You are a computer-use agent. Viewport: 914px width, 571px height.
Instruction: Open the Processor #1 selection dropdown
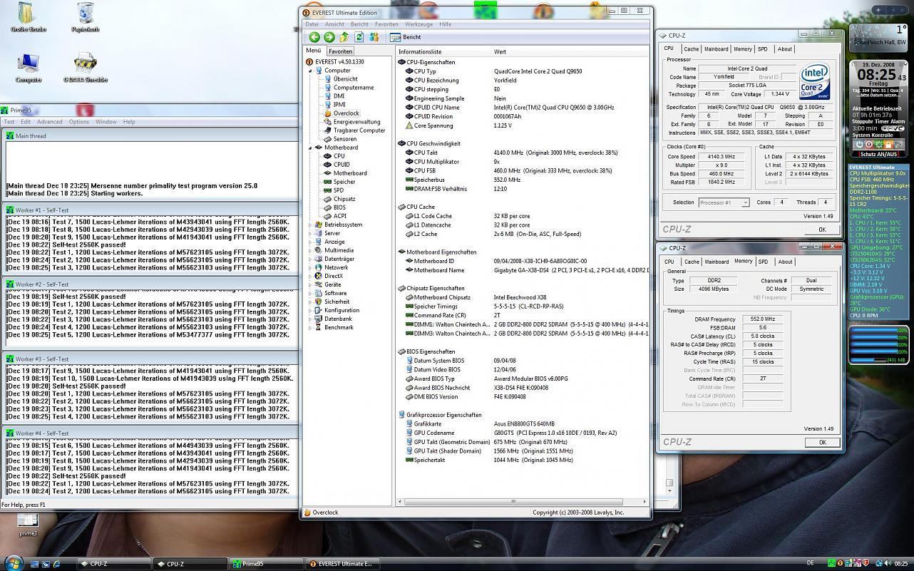tap(724, 202)
